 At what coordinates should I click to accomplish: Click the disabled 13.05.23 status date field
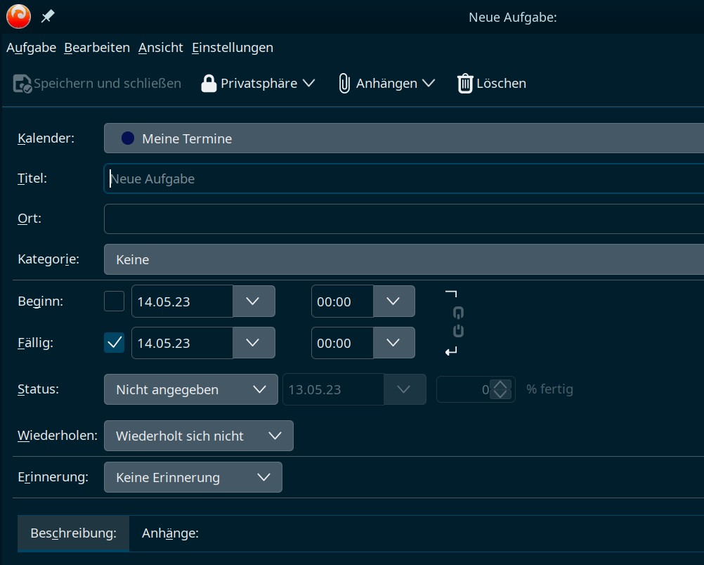[333, 389]
